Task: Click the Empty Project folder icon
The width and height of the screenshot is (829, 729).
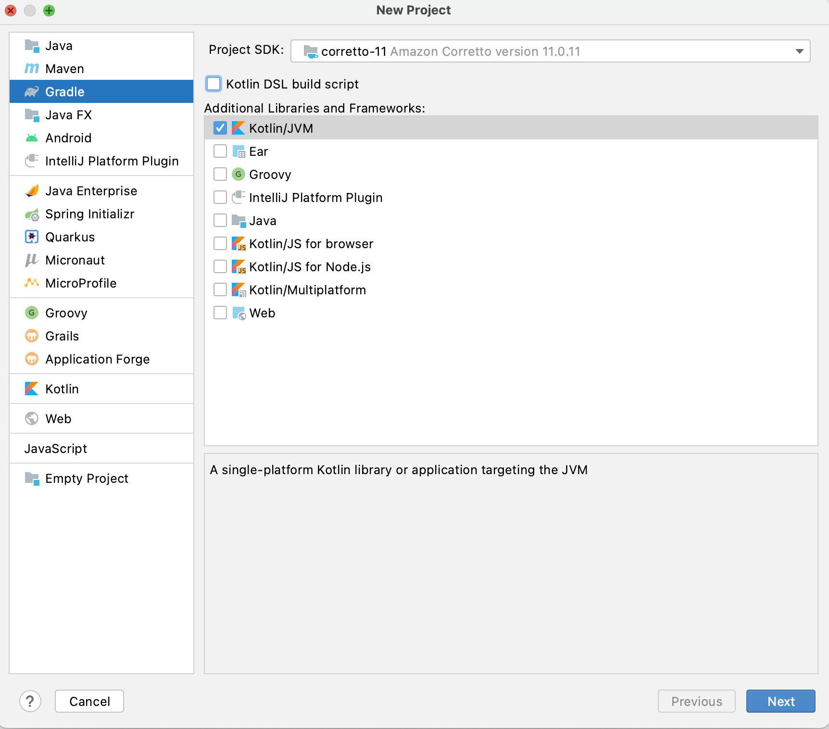Action: 32,478
